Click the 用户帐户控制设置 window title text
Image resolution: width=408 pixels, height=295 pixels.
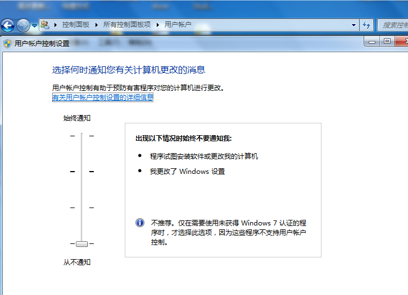click(42, 43)
